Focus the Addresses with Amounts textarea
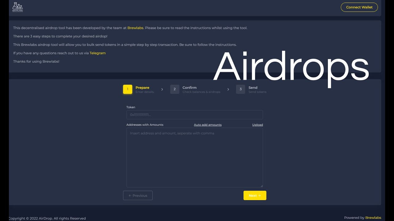 [x=195, y=157]
